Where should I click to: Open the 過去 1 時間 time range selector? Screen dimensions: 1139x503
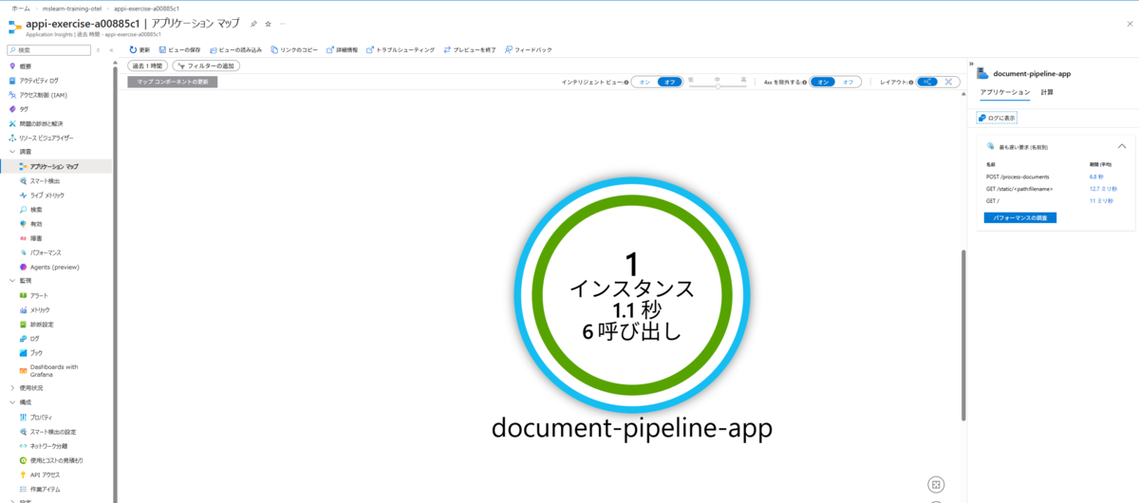tap(148, 65)
